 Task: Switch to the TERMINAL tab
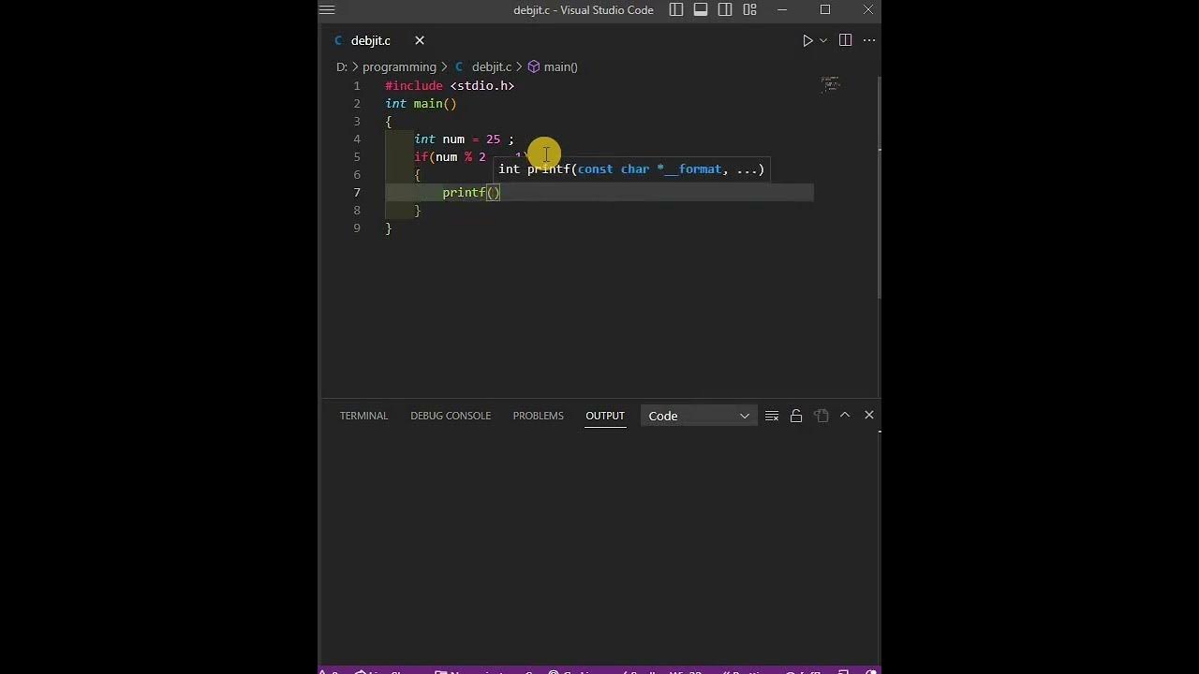pyautogui.click(x=363, y=416)
